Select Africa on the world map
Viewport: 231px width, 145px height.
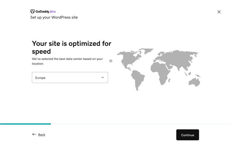[161, 74]
